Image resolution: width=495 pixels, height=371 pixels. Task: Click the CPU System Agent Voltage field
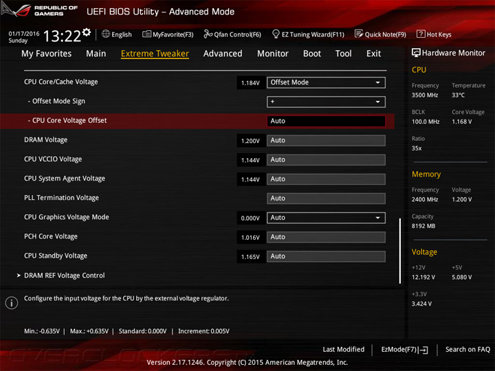click(x=326, y=179)
